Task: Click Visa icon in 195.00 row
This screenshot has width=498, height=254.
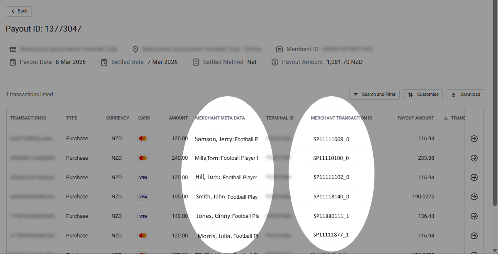Action: [143, 197]
